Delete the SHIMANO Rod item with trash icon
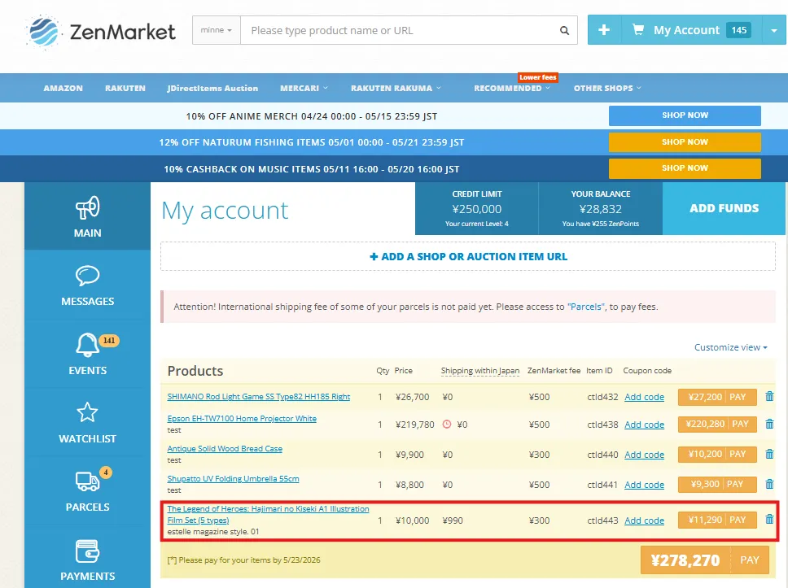 pos(769,396)
